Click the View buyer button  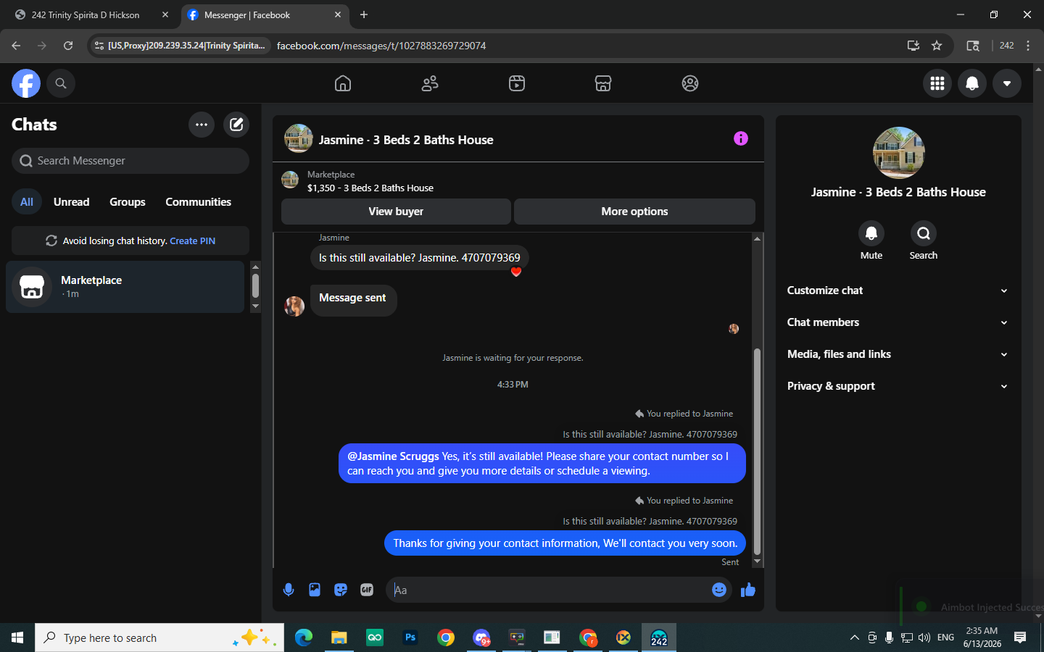pos(396,212)
